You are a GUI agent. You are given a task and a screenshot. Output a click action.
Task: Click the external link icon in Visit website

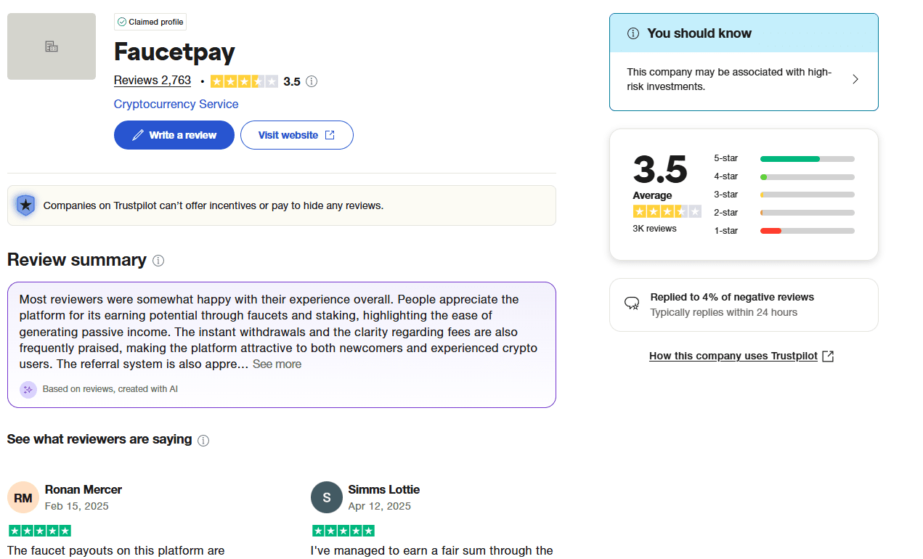[x=330, y=135]
